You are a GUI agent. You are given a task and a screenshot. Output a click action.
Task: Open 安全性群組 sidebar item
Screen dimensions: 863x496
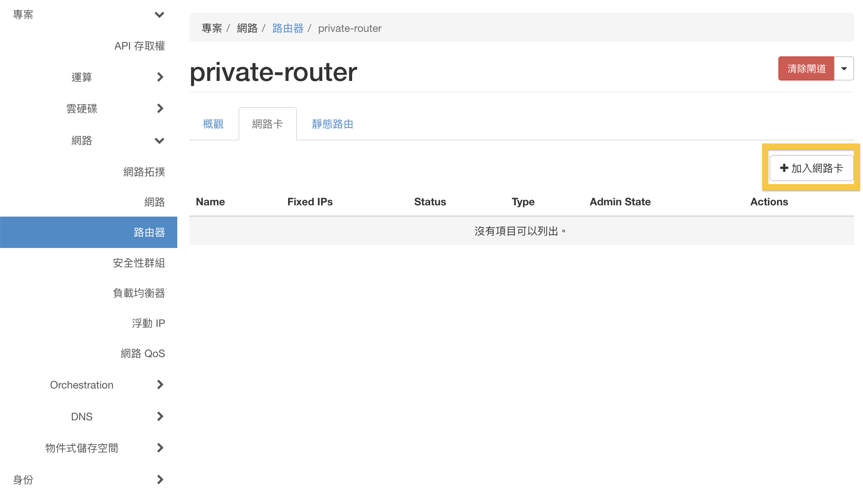pyautogui.click(x=139, y=263)
